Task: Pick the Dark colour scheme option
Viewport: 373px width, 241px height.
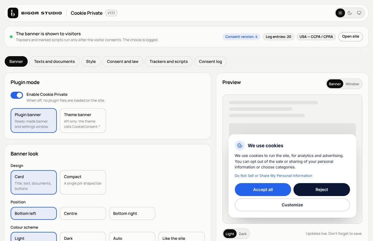Action: pyautogui.click(x=83, y=237)
